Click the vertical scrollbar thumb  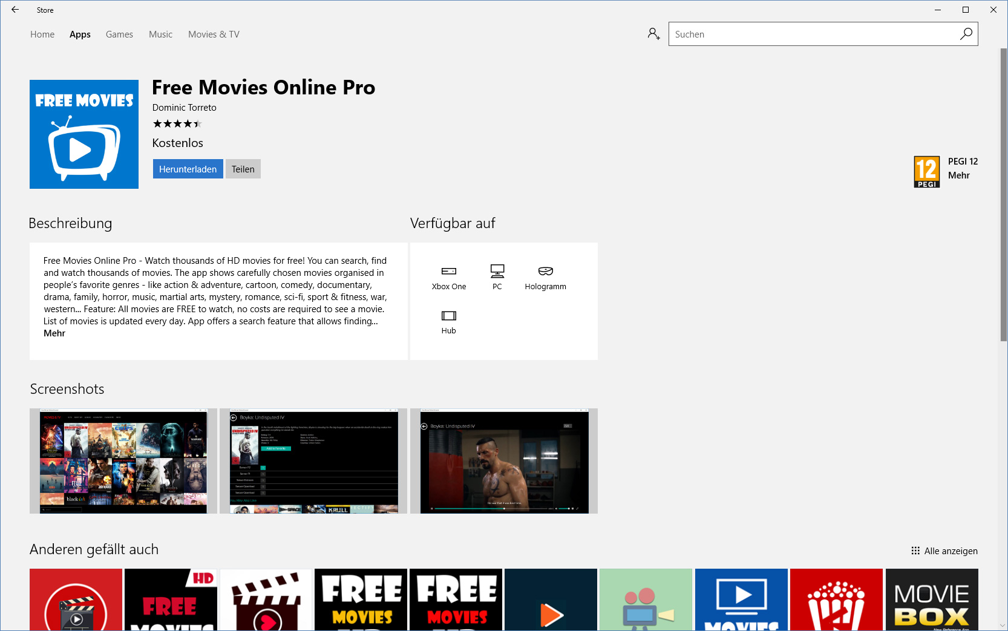[1003, 194]
